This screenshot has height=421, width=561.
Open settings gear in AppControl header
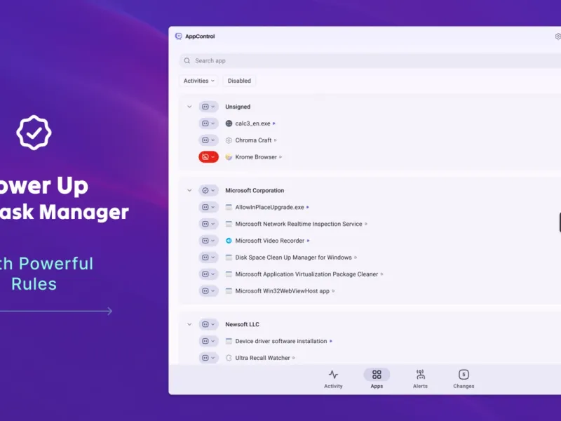click(557, 36)
